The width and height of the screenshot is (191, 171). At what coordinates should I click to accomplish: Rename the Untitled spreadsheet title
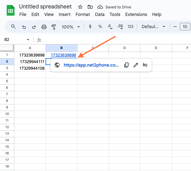point(45,7)
